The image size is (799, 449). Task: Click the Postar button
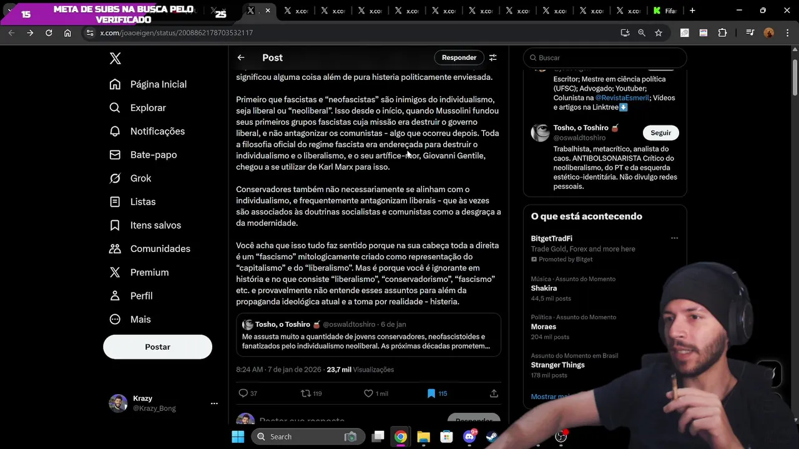click(157, 347)
